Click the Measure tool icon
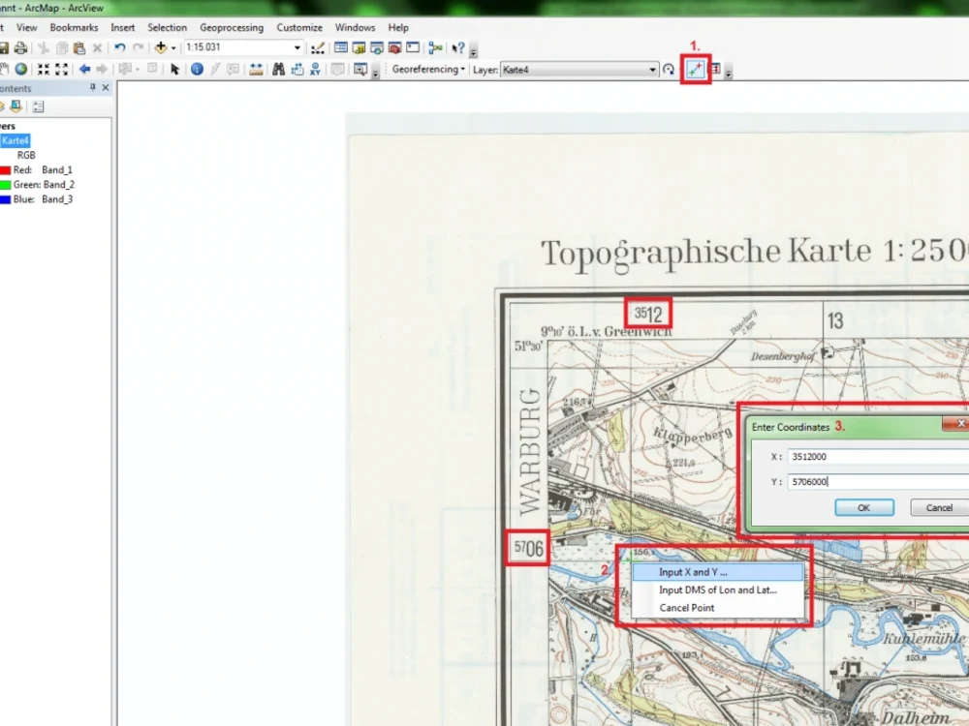This screenshot has width=969, height=726. click(255, 69)
